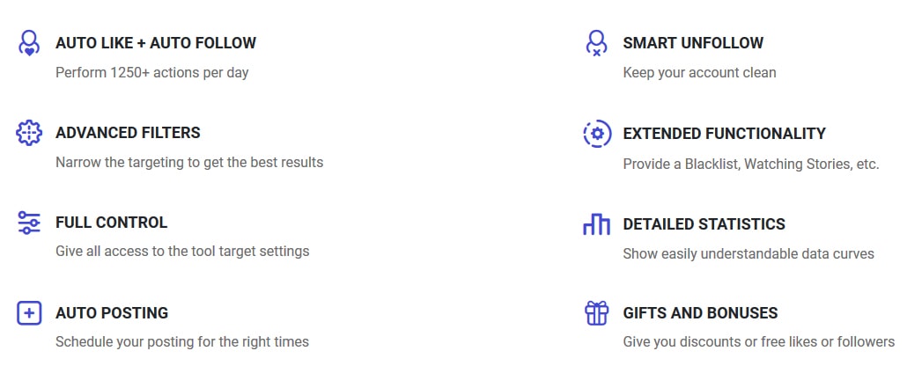Click 'Perform 1250+ actions per day' text

152,73
